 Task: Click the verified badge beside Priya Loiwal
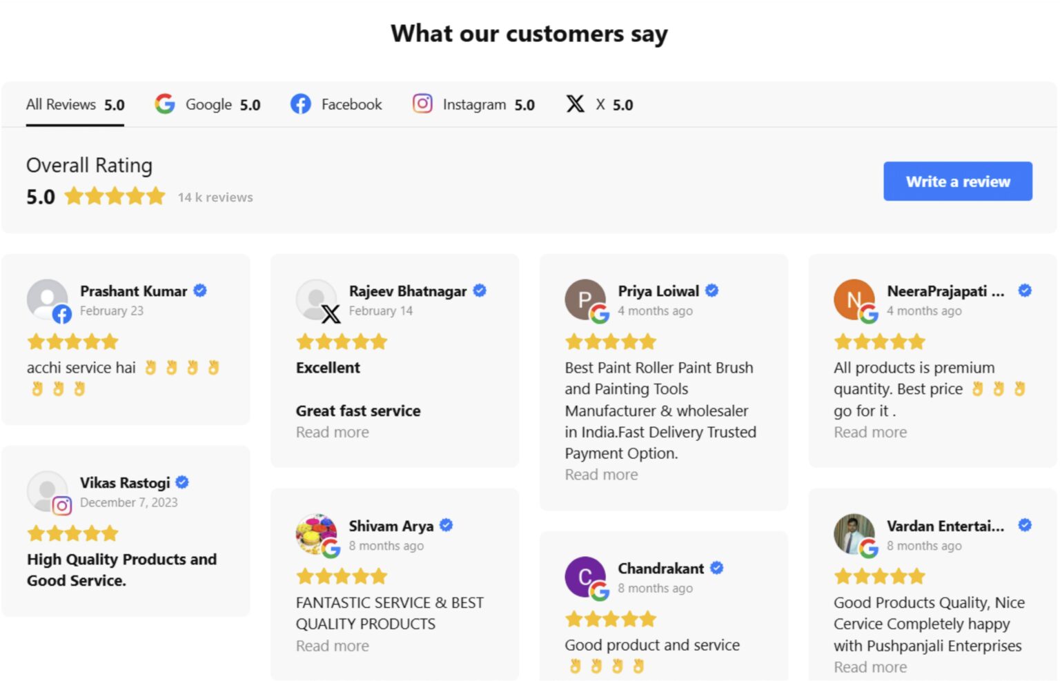coord(712,290)
